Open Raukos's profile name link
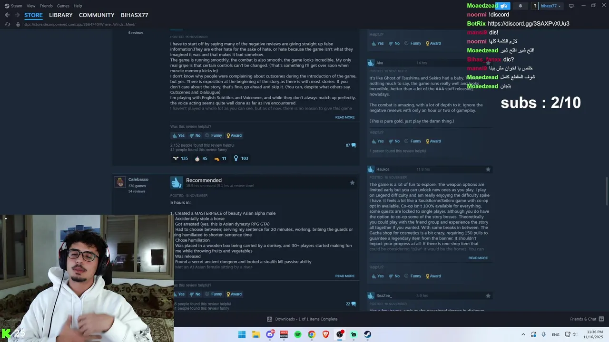Image resolution: width=609 pixels, height=342 pixels. (x=383, y=169)
